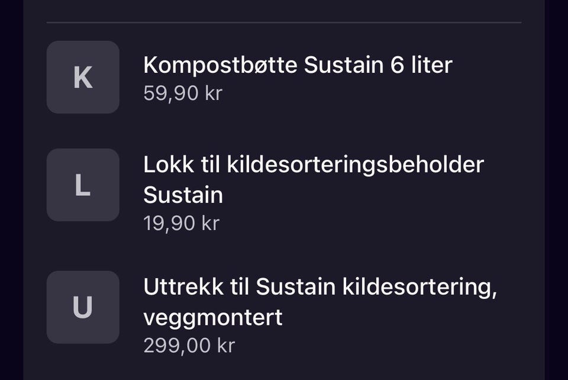The height and width of the screenshot is (380, 568).
Task: Open the Kompostbøtte Sustain 6 liter item
Action: [x=297, y=65]
